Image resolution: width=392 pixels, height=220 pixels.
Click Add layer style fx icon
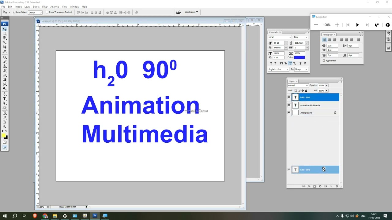(309, 186)
